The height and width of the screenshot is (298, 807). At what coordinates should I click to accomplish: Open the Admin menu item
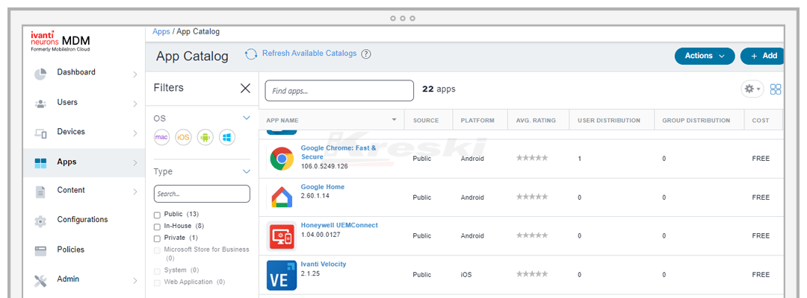point(68,279)
